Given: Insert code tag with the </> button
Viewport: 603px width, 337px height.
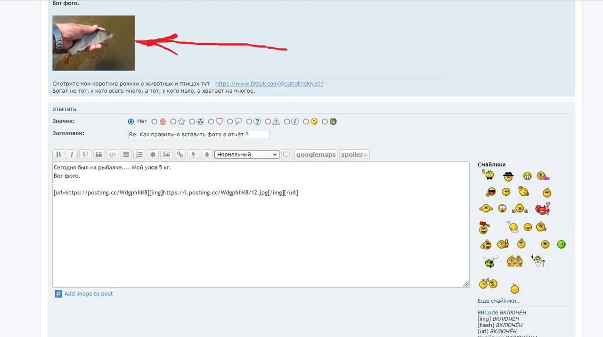Looking at the screenshot, I should (112, 154).
